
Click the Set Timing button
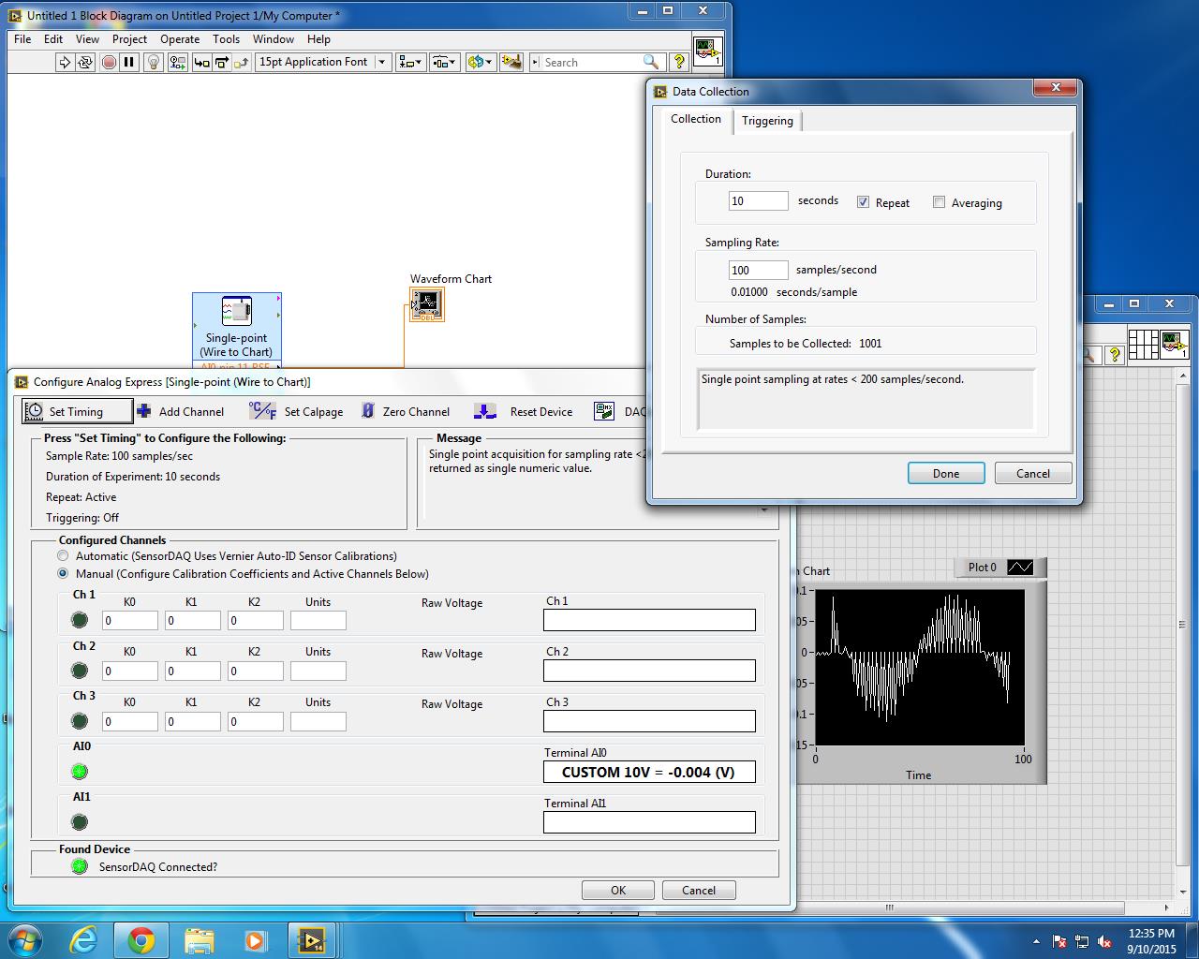coord(76,411)
